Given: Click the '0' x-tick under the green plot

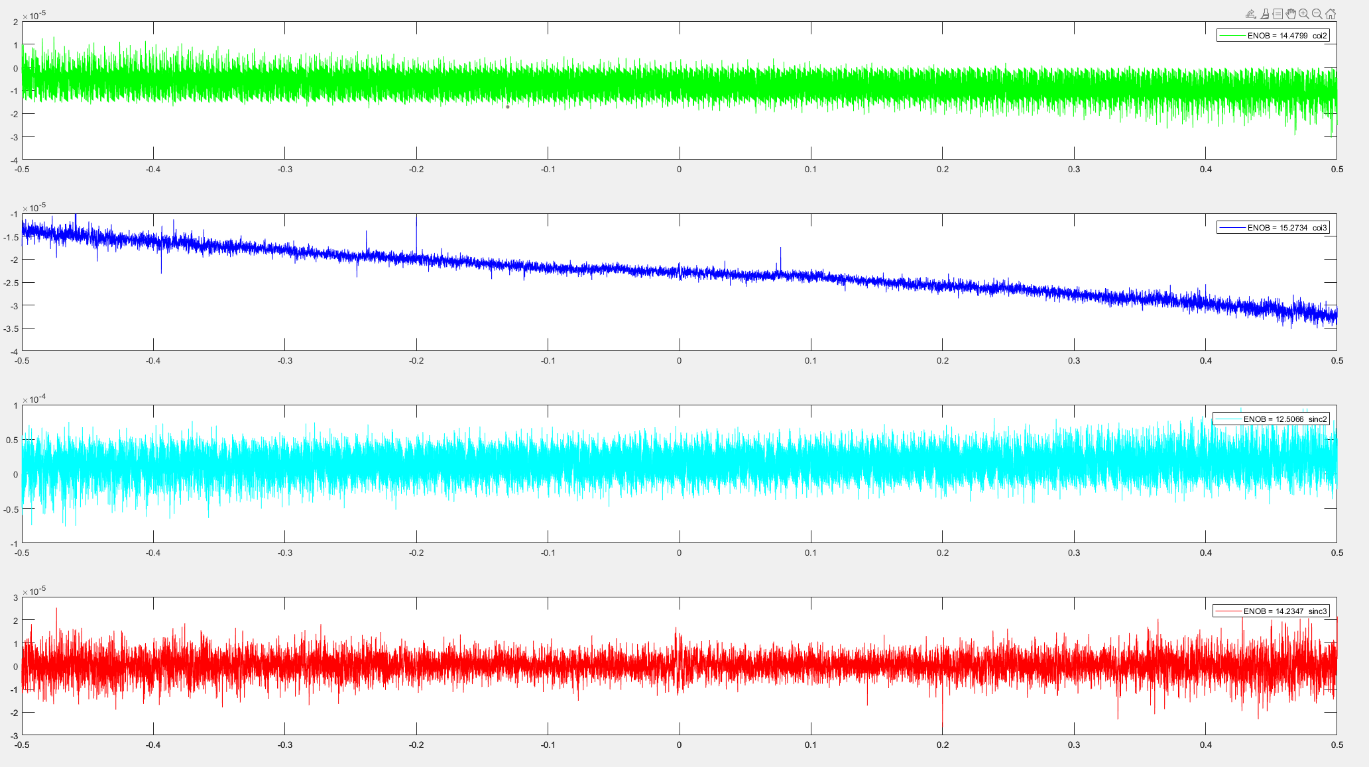Looking at the screenshot, I should (x=679, y=170).
